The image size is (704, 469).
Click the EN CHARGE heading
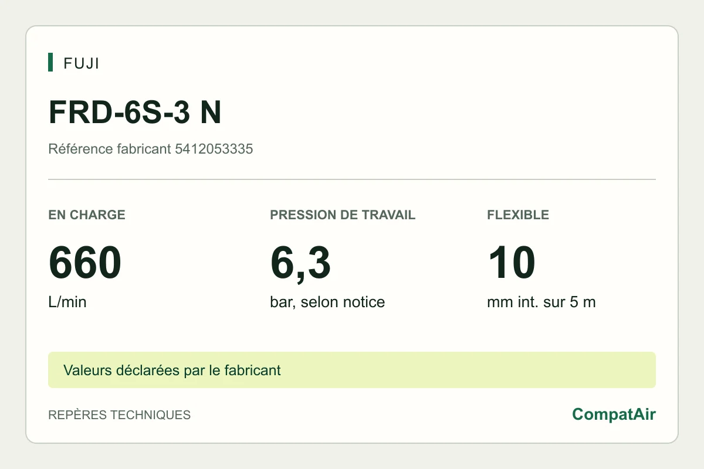[87, 215]
